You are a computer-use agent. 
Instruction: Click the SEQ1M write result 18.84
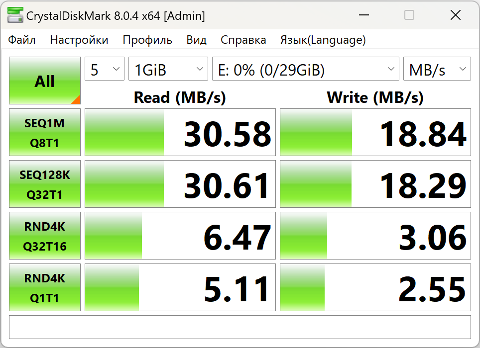(375, 132)
